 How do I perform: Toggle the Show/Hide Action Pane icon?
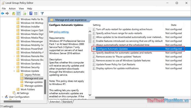pyautogui.click(x=36, y=13)
